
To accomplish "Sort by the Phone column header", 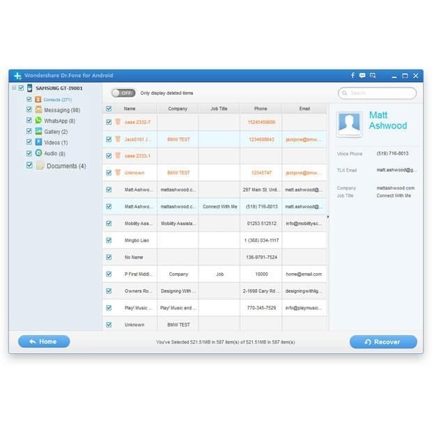I will click(x=261, y=109).
